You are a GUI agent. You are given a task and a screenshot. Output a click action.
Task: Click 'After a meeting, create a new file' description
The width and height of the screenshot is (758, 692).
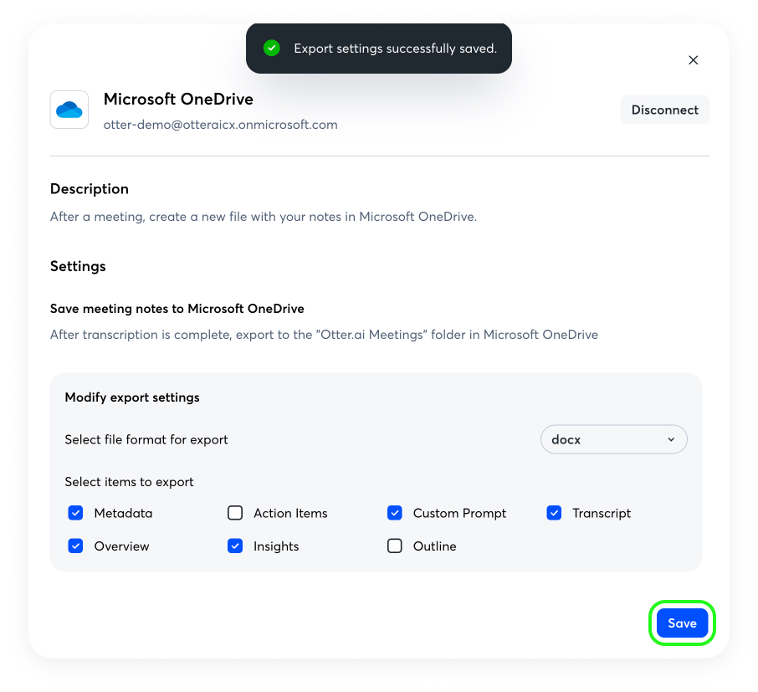[264, 217]
